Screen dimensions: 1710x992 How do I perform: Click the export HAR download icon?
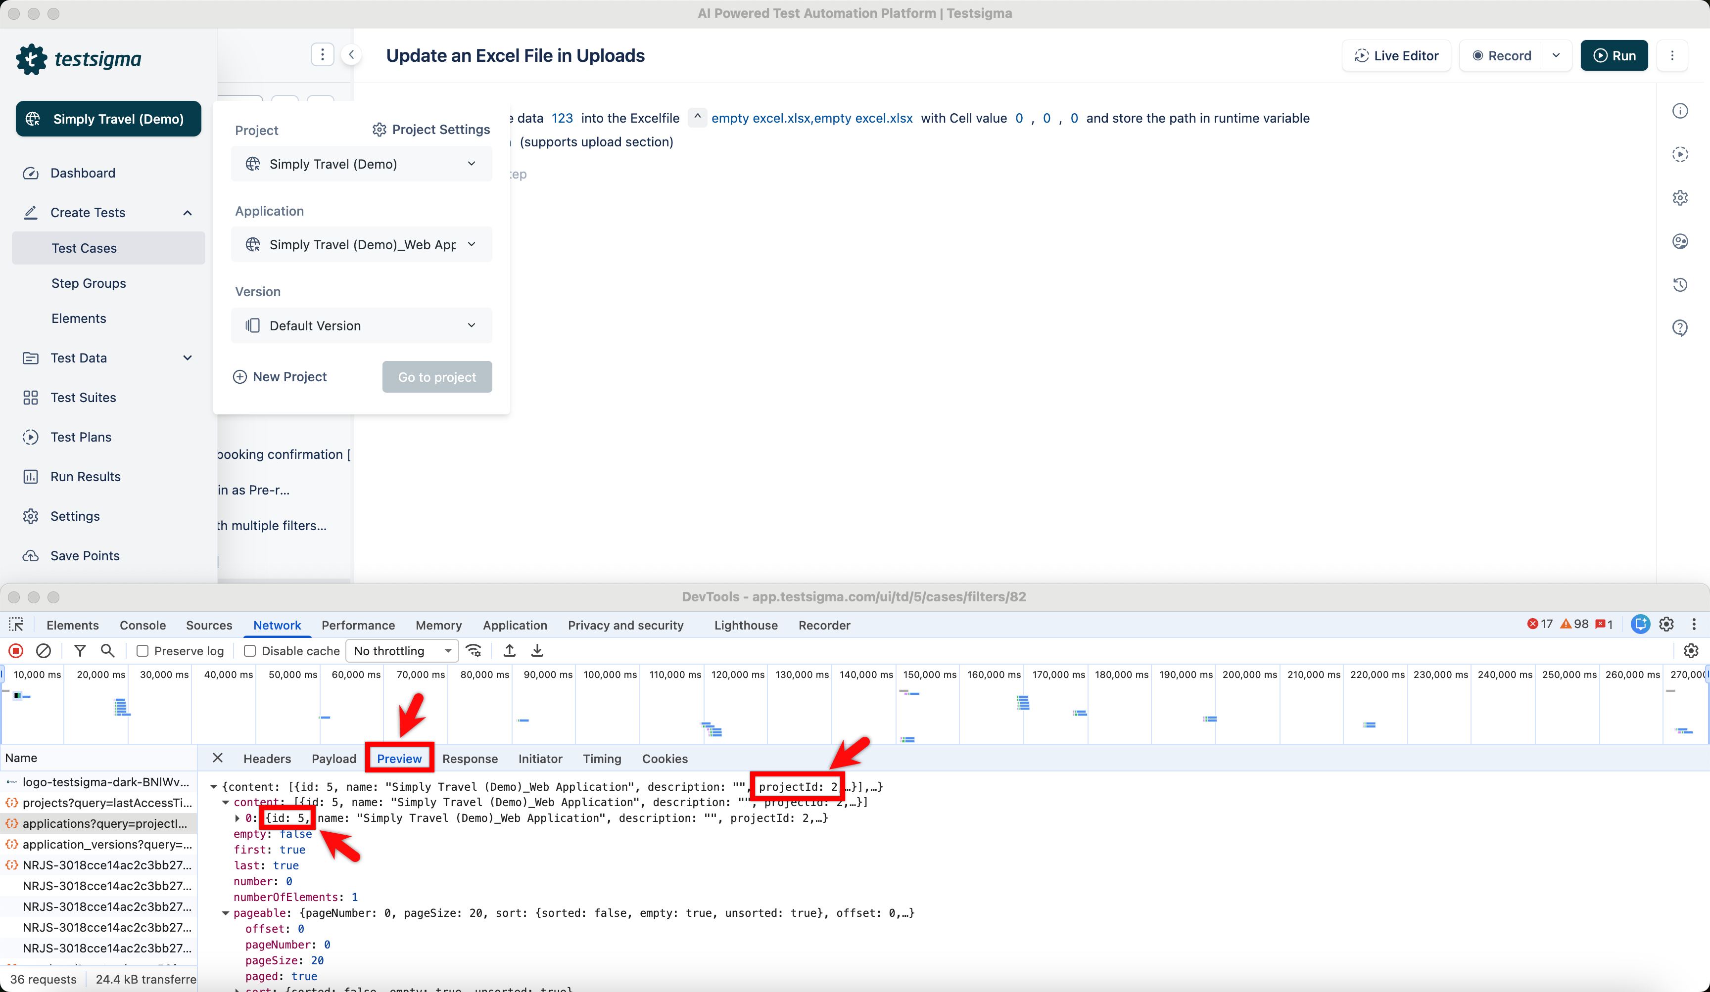[x=537, y=650]
